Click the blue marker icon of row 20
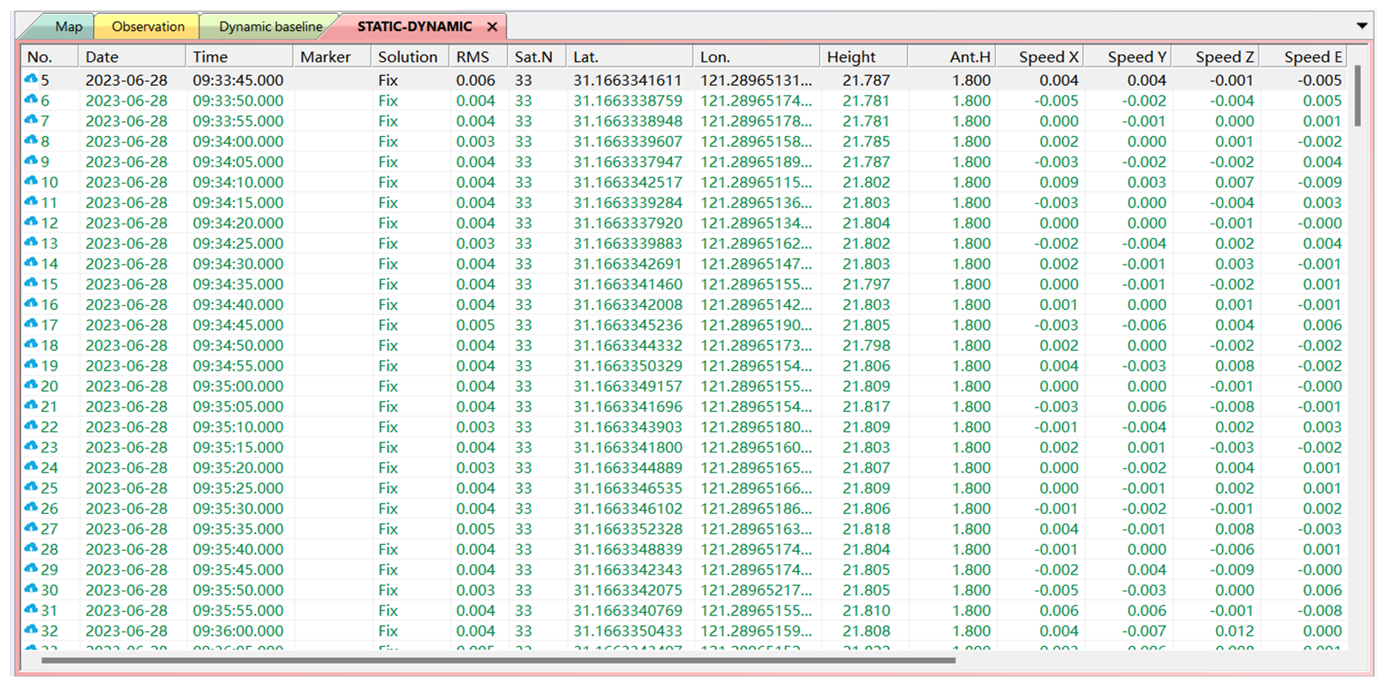 coord(31,386)
